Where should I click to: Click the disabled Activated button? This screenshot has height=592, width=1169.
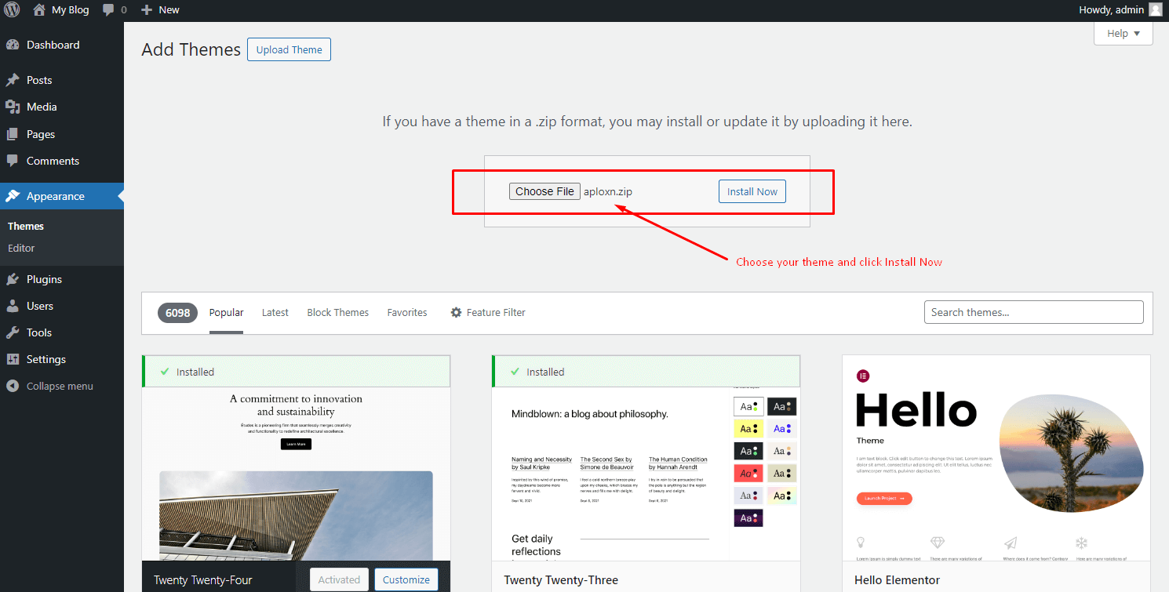pyautogui.click(x=339, y=579)
